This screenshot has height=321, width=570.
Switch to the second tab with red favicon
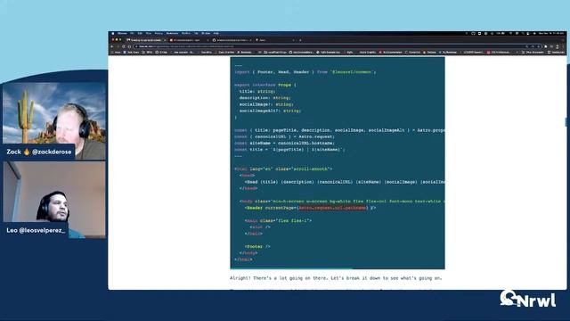pos(188,40)
